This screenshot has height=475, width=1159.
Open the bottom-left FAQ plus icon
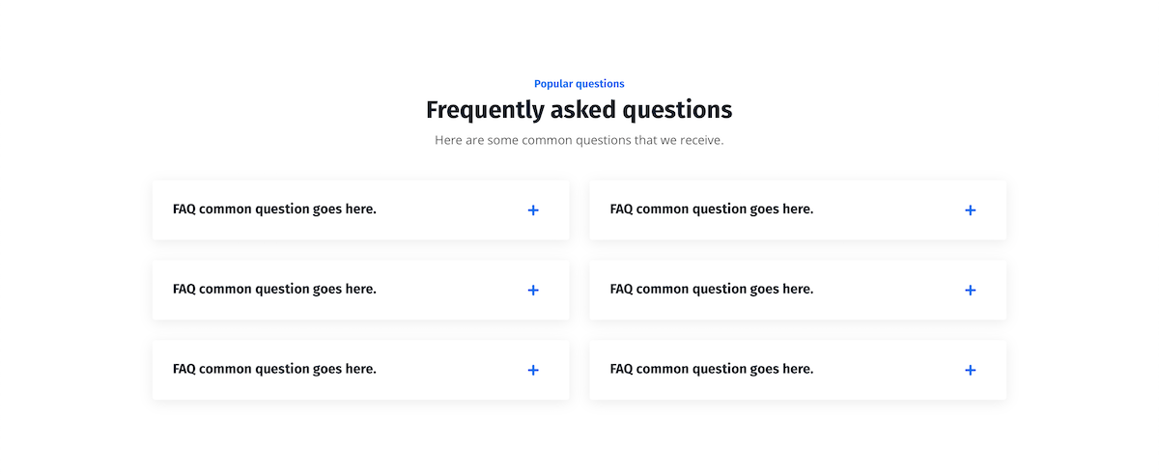[x=533, y=371]
